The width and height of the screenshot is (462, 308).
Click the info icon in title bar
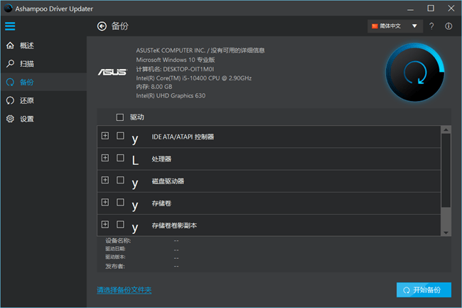(x=448, y=26)
